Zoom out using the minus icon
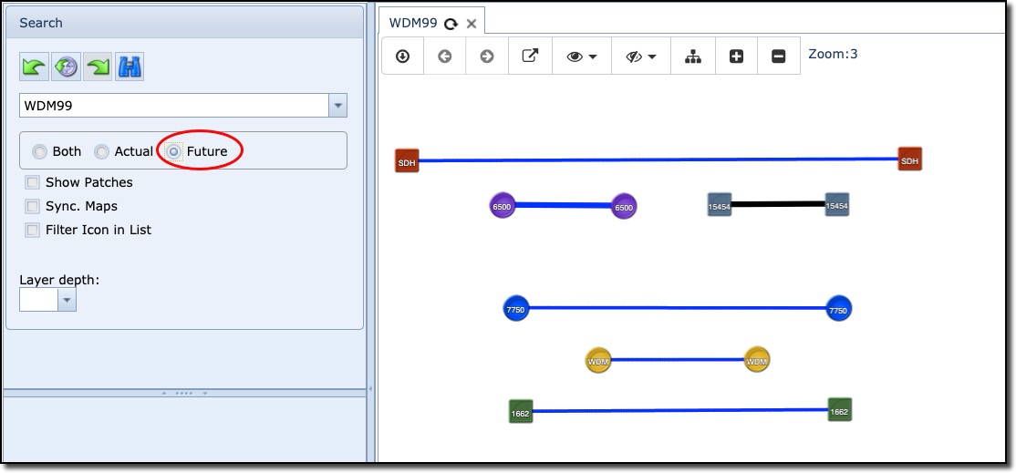This screenshot has width=1016, height=473. tap(778, 57)
